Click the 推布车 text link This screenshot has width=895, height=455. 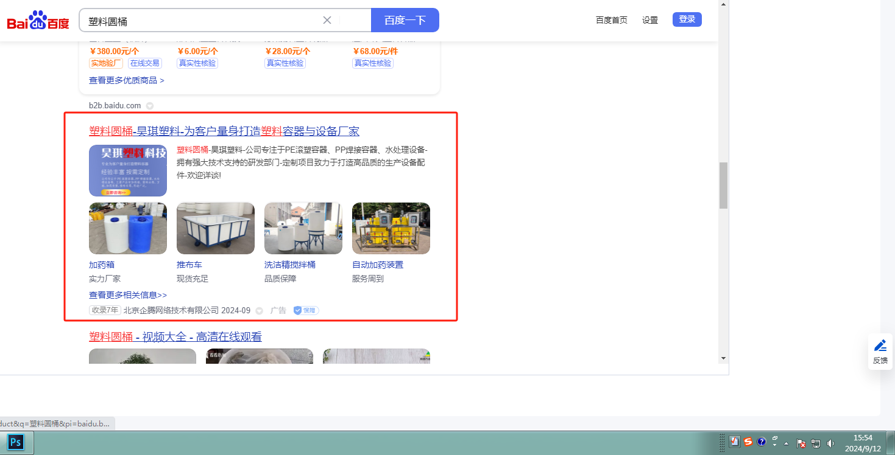[x=189, y=265]
